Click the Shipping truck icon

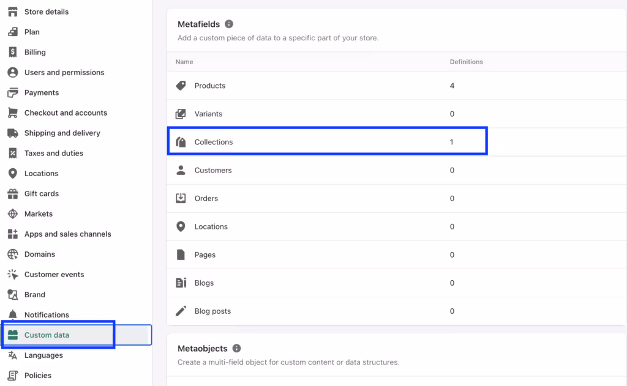point(13,133)
